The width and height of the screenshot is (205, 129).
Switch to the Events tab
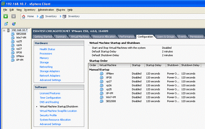(182, 37)
